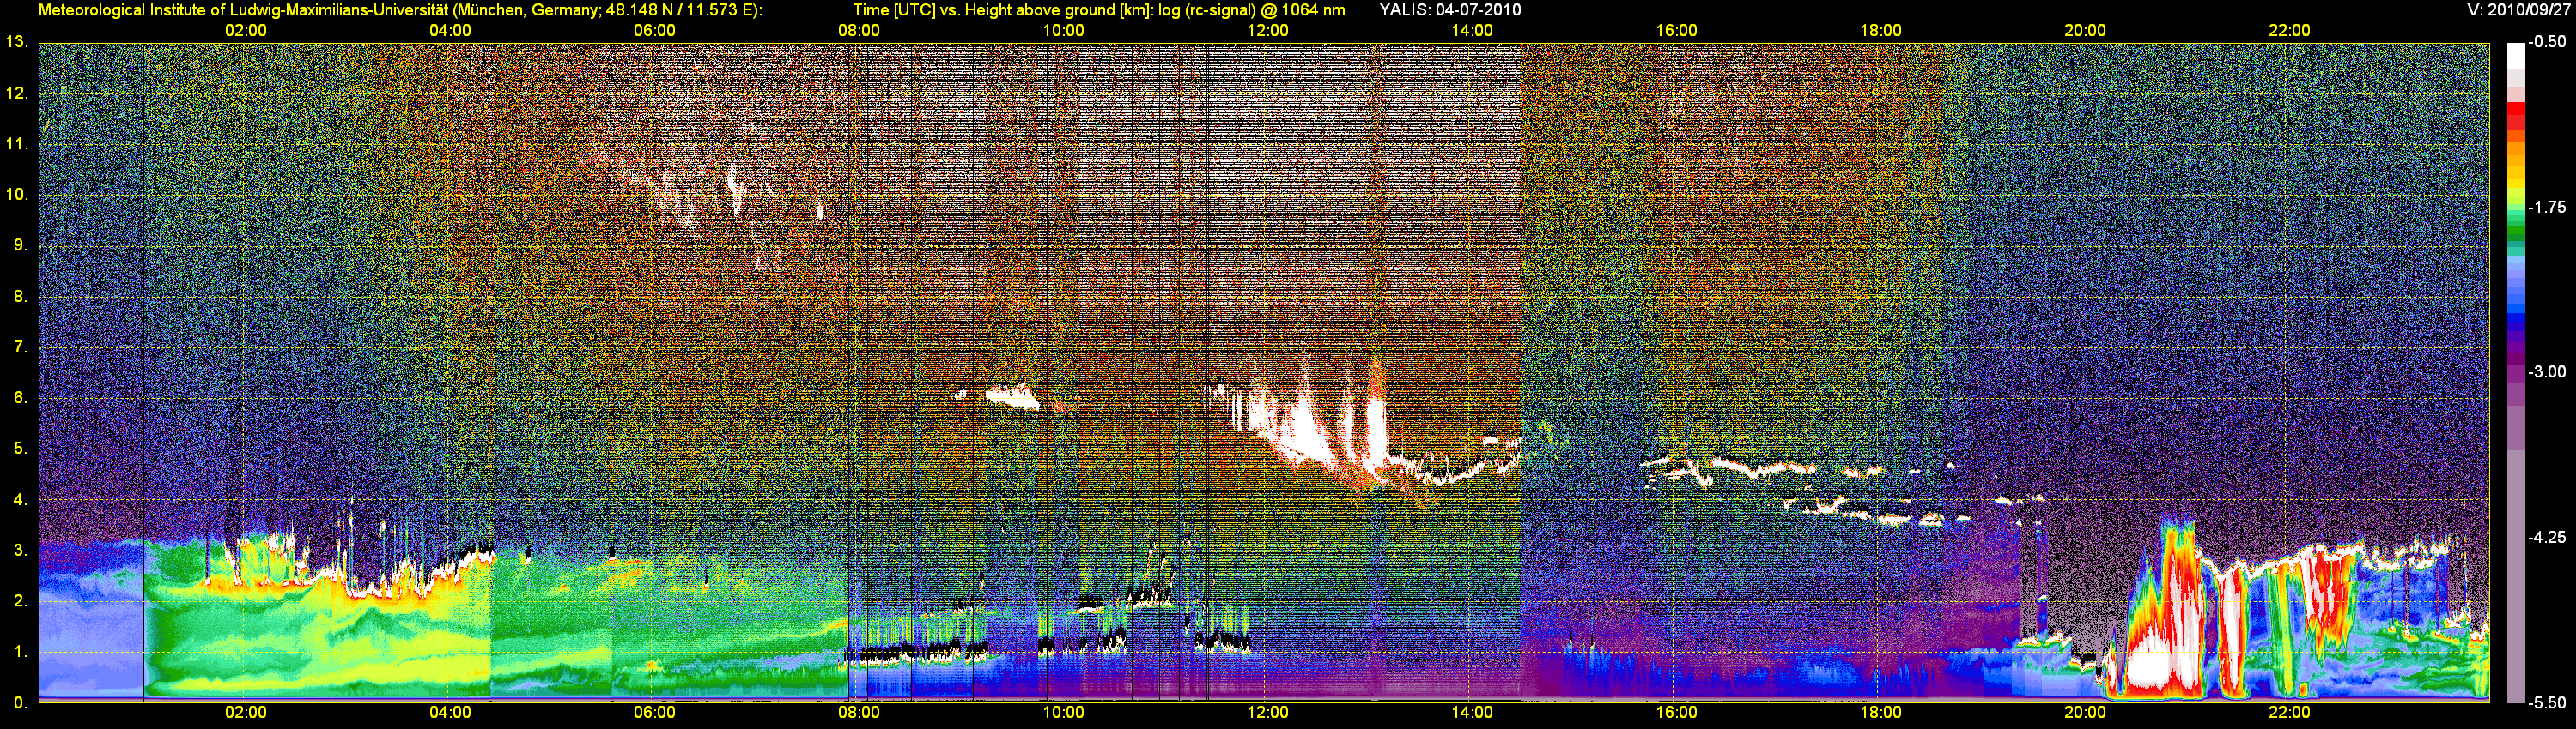Click the 13. km height axis label
This screenshot has height=729, width=2576.
[x=16, y=43]
